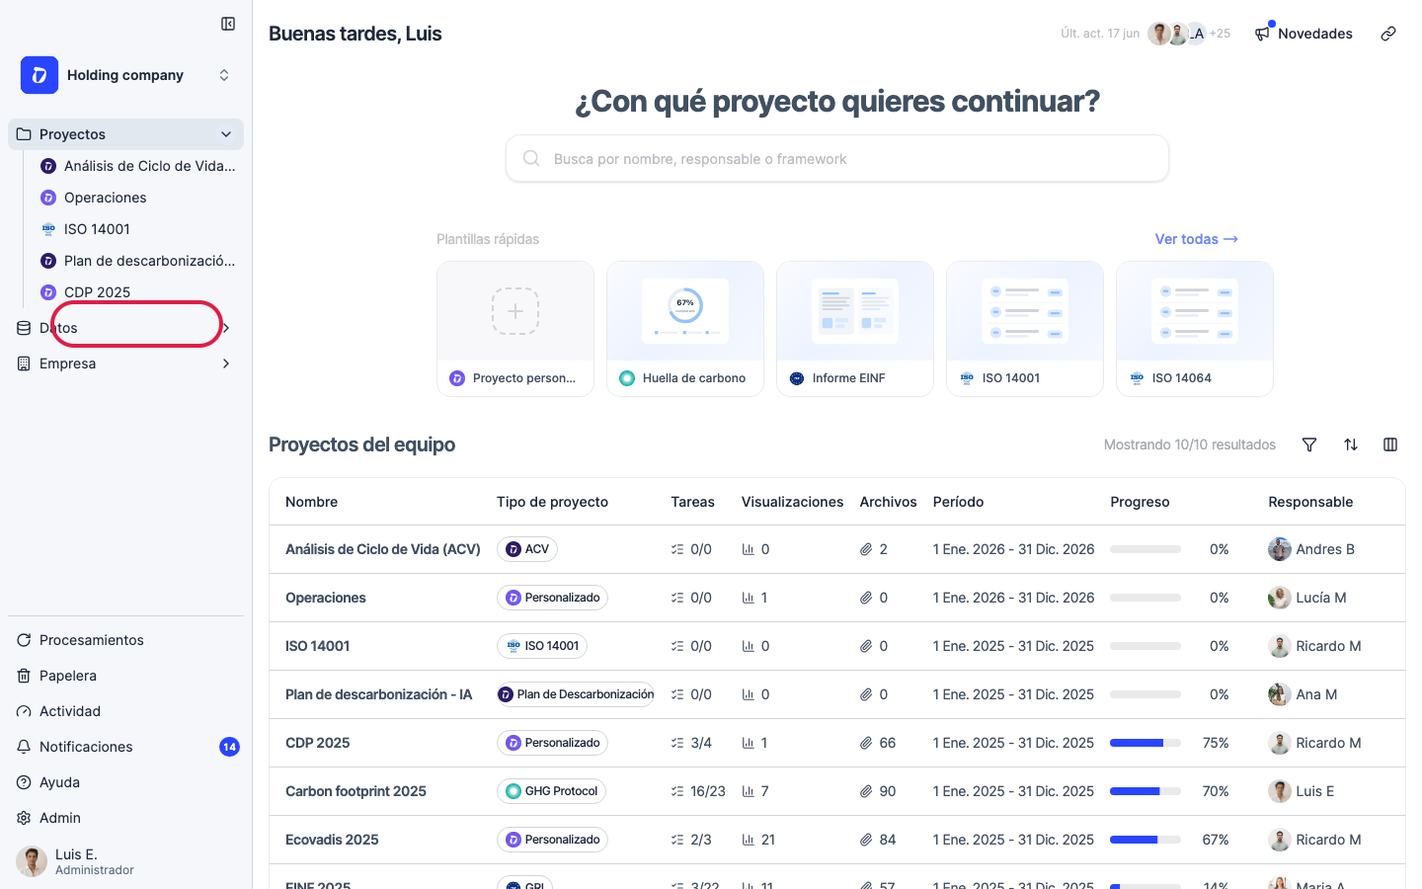Click Andres B responsible avatar
Screen dimensions: 1422x889
click(1280, 549)
